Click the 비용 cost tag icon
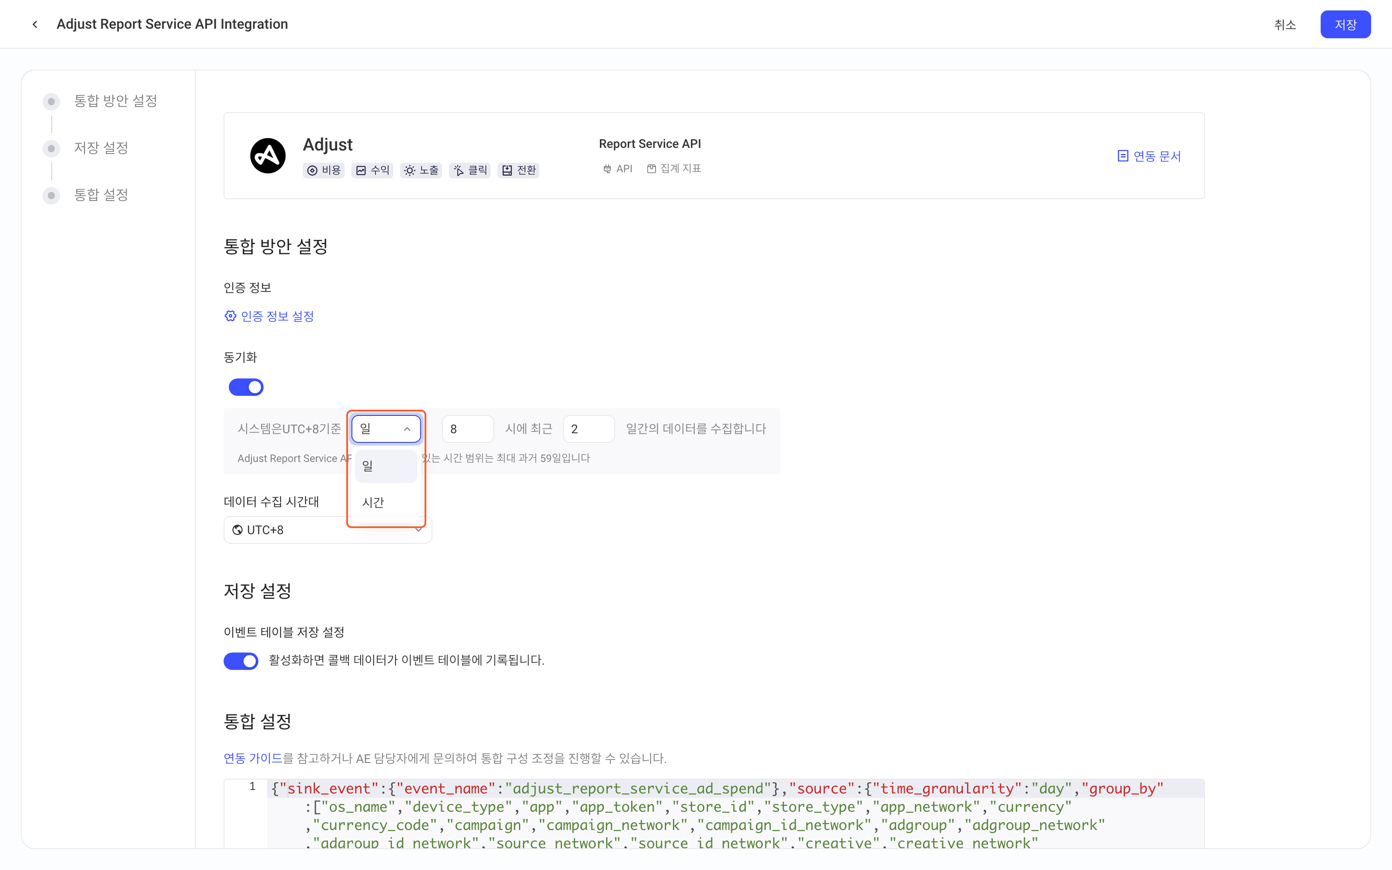The image size is (1392, 870). [x=312, y=171]
